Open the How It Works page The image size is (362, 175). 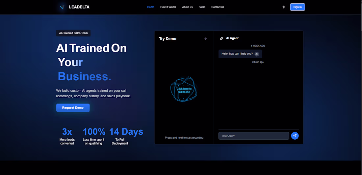(x=168, y=7)
